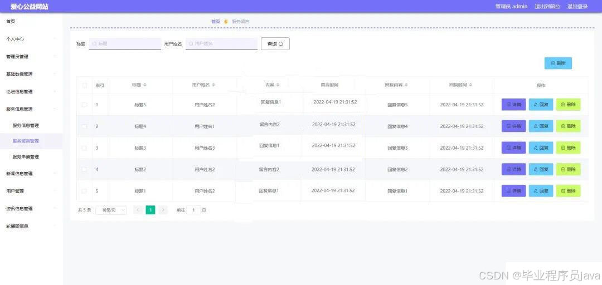Click cell 用户姓名3

click(205, 148)
